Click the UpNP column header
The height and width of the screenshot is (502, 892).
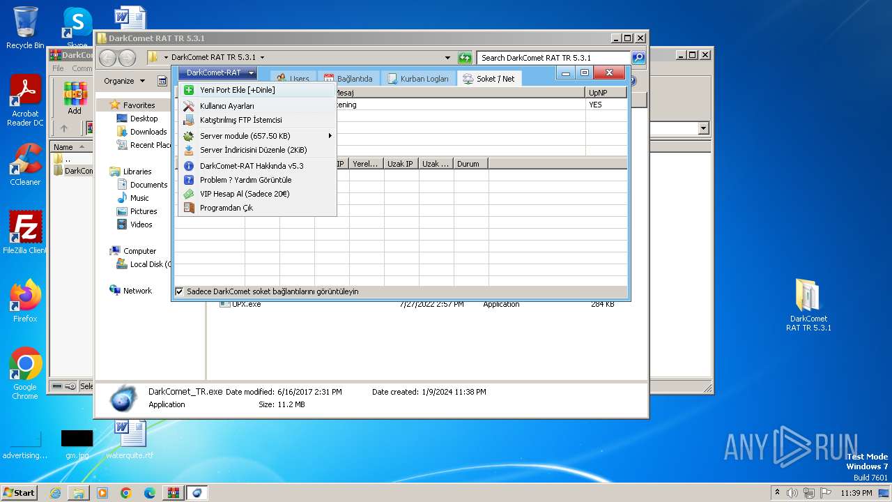click(x=606, y=92)
